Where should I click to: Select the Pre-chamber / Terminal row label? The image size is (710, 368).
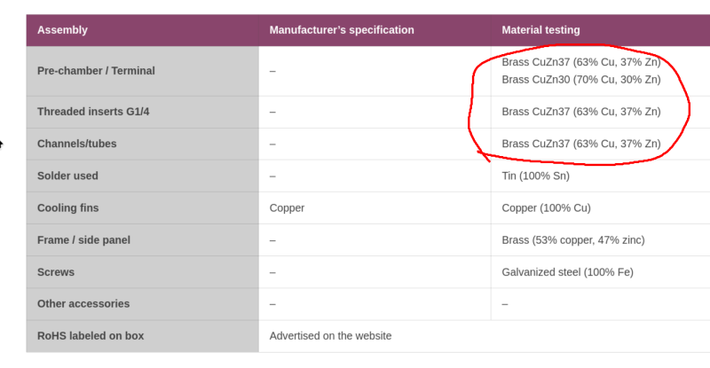coord(96,71)
